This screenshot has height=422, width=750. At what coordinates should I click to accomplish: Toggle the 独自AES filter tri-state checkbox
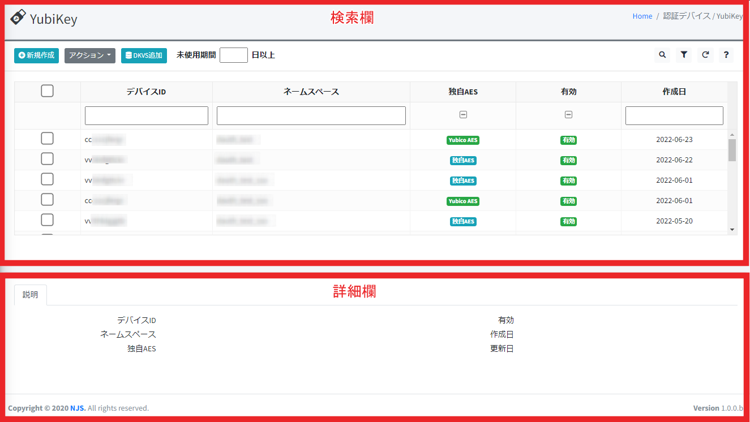(x=463, y=115)
